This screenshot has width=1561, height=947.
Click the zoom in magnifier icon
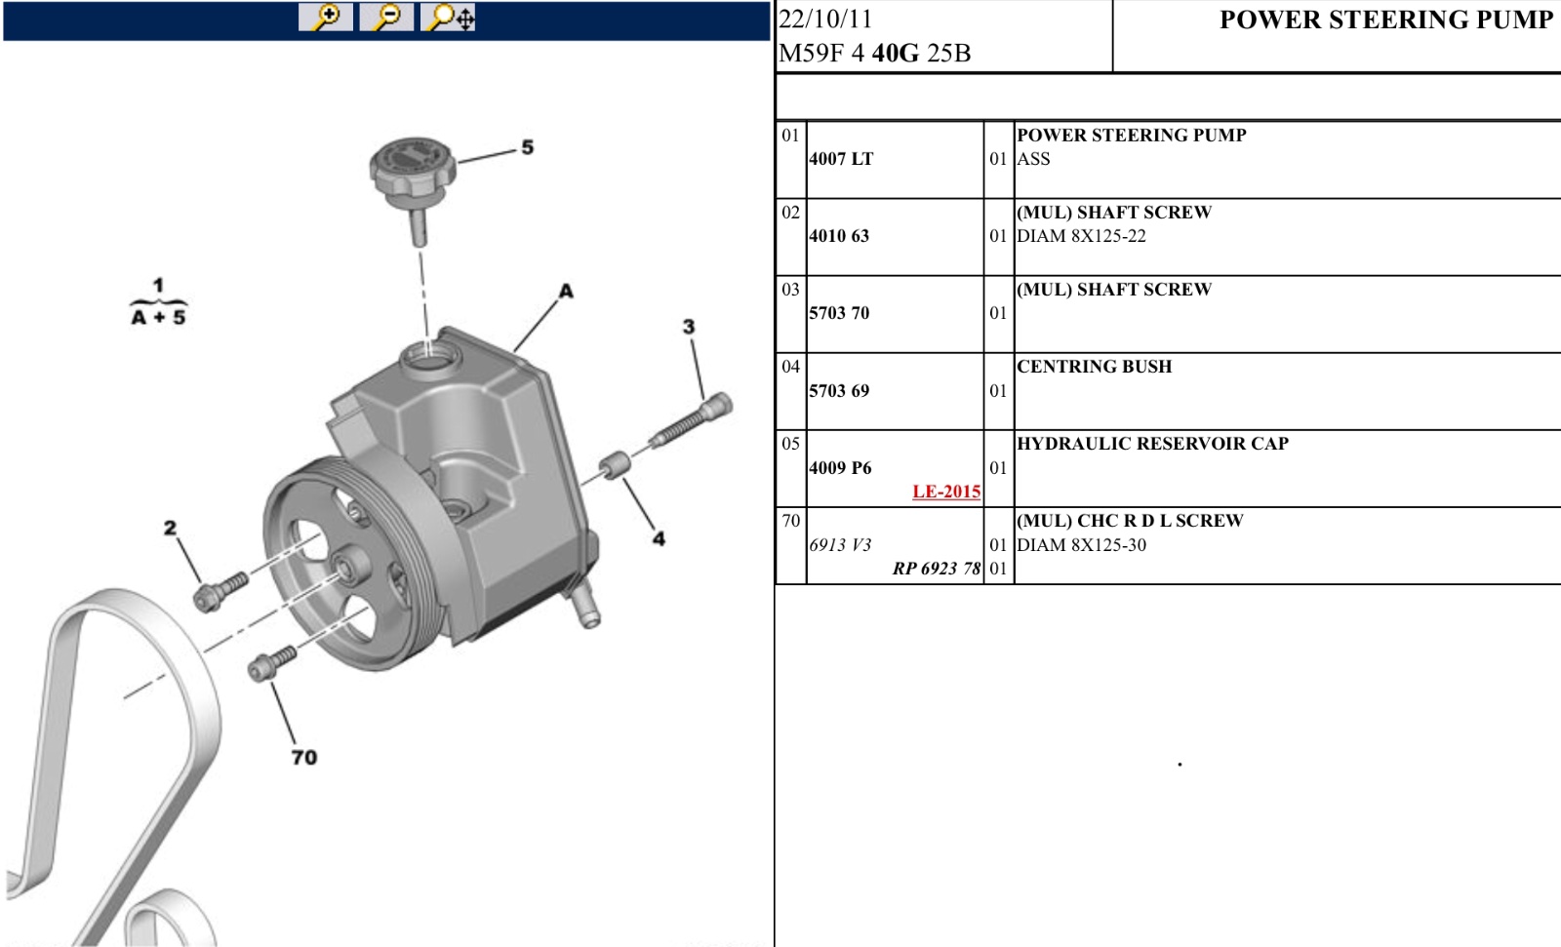(326, 18)
